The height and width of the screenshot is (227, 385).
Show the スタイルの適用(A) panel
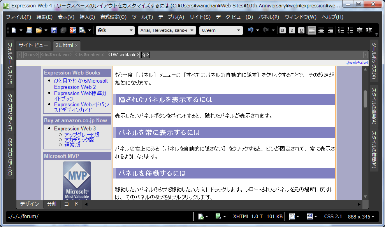pos(374,106)
